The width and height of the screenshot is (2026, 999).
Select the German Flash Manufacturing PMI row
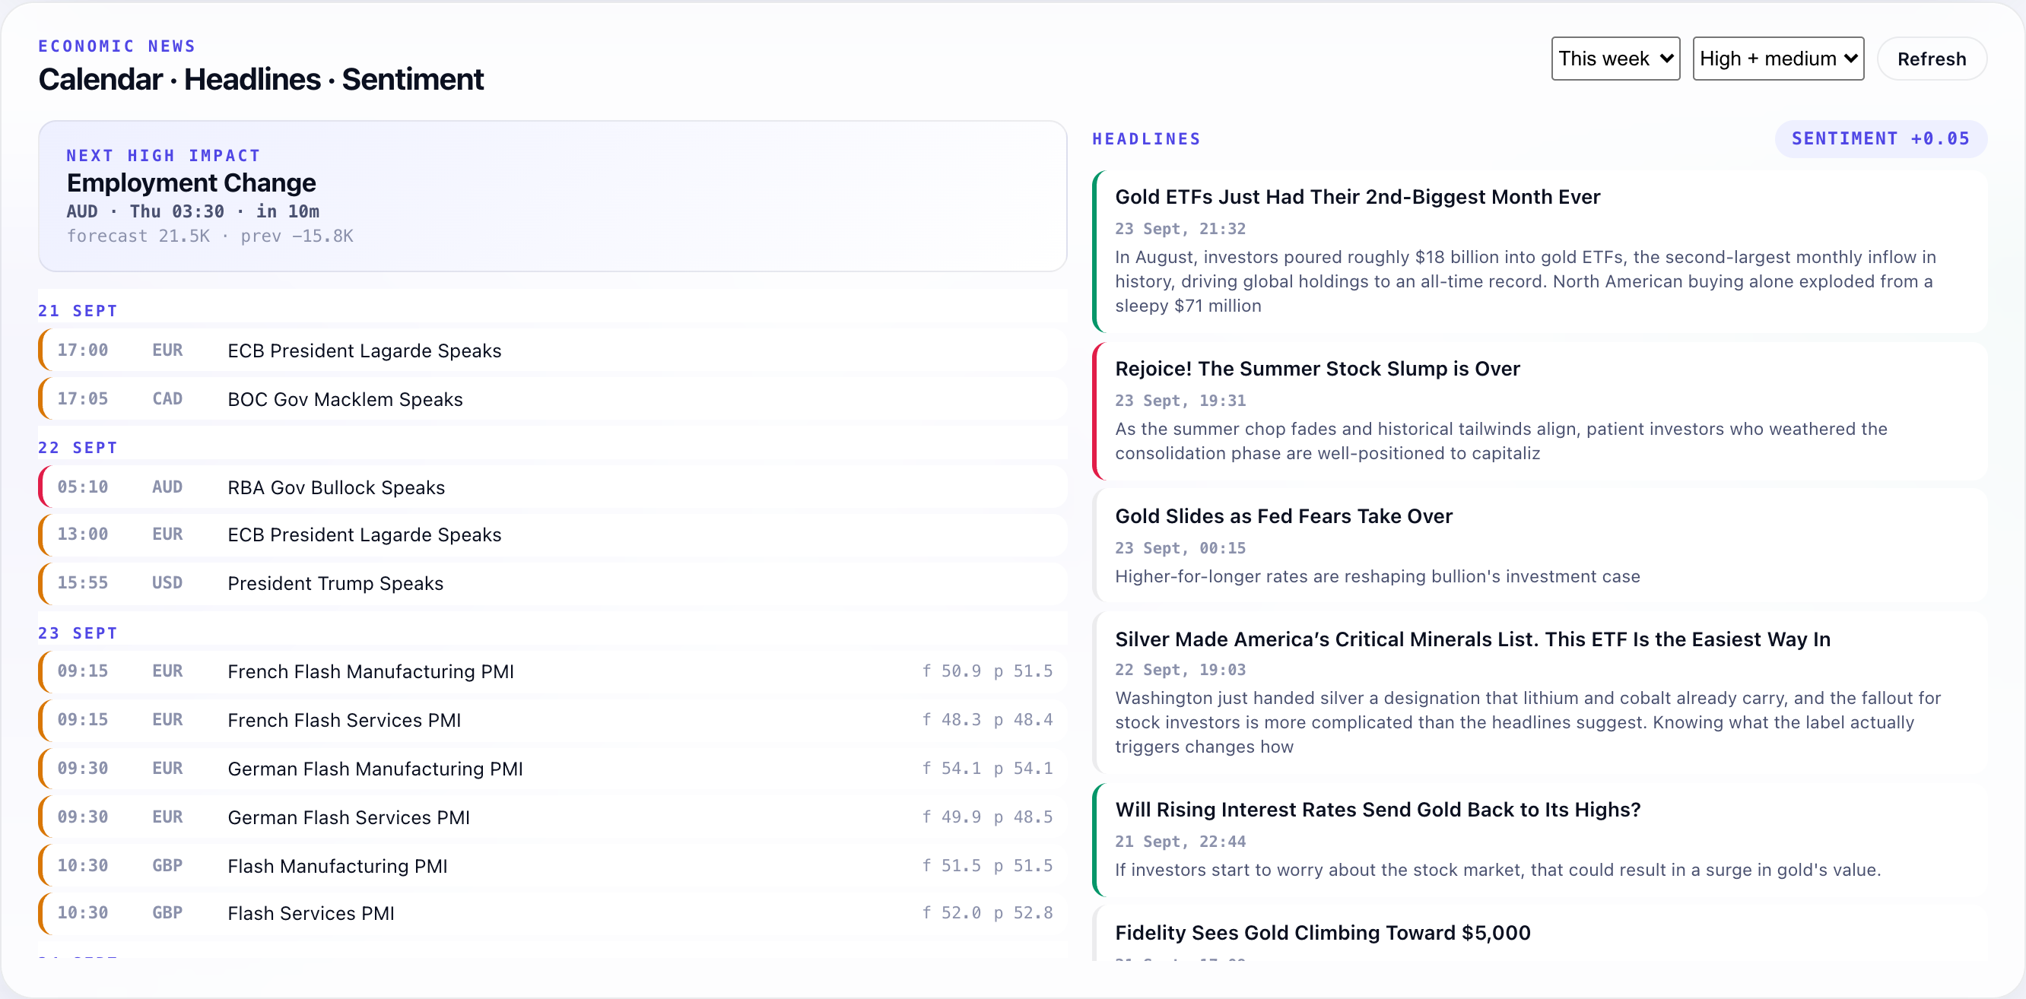552,769
